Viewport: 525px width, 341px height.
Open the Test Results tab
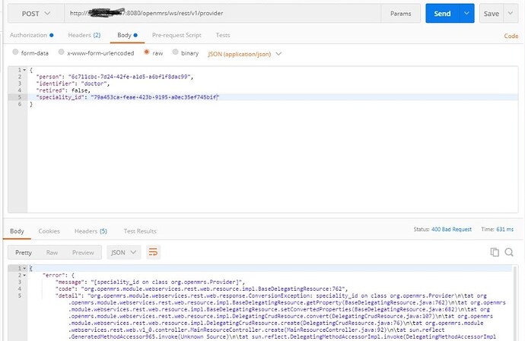[140, 231]
